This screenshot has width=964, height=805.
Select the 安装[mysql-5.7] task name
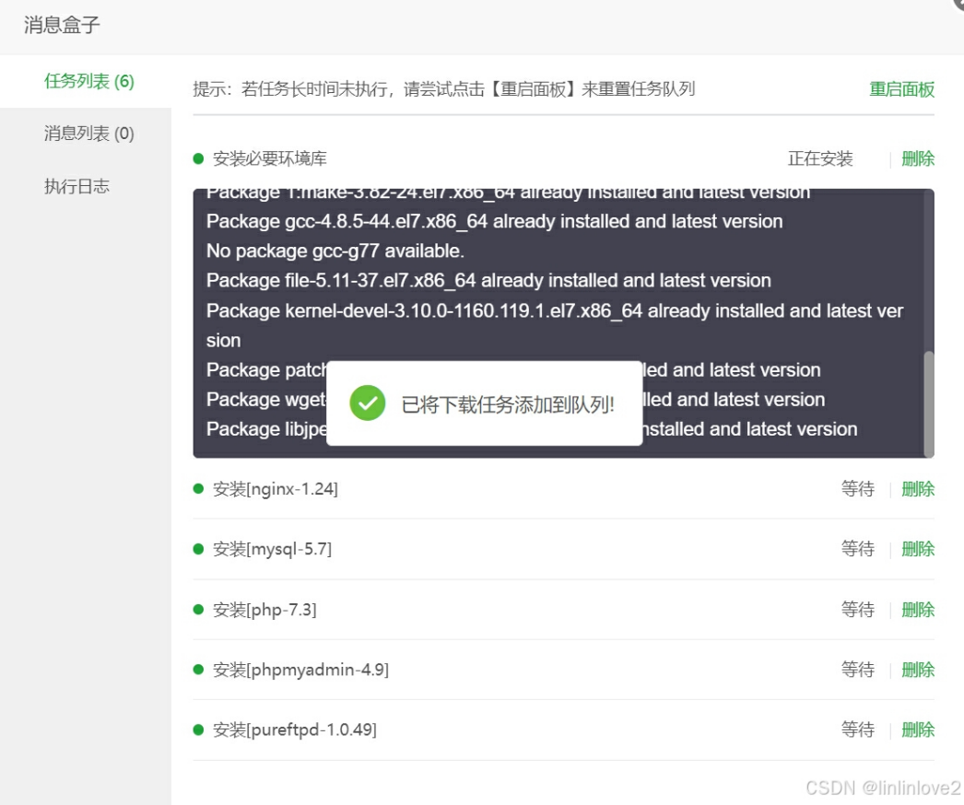[273, 549]
